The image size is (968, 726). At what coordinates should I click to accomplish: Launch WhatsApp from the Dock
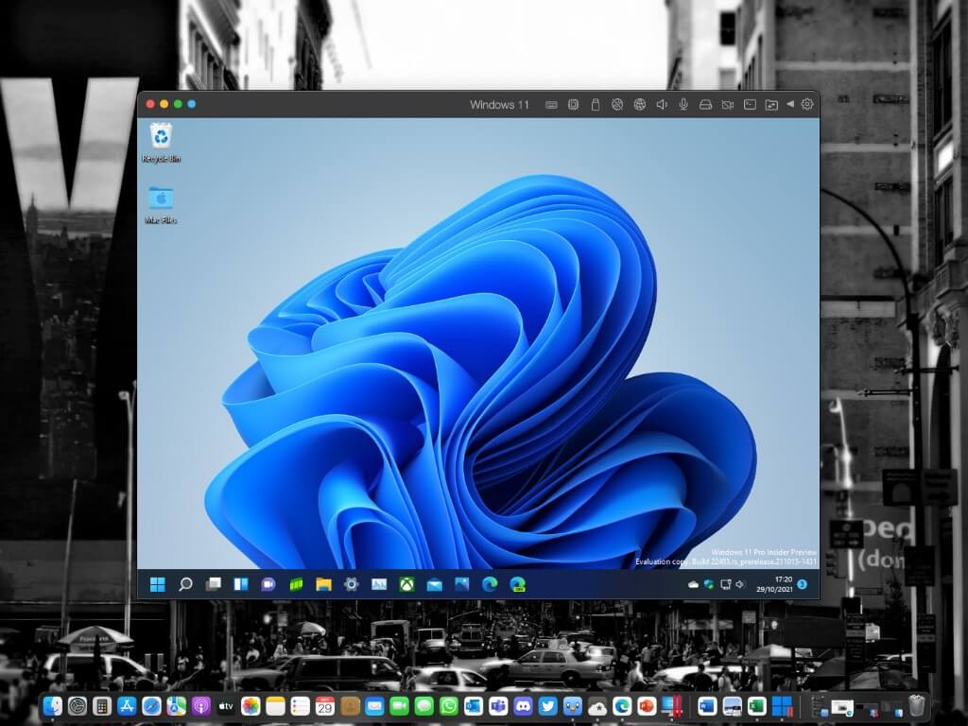coord(449,705)
